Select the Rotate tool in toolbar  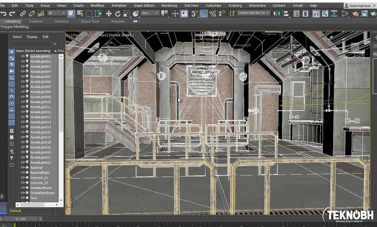(118, 14)
